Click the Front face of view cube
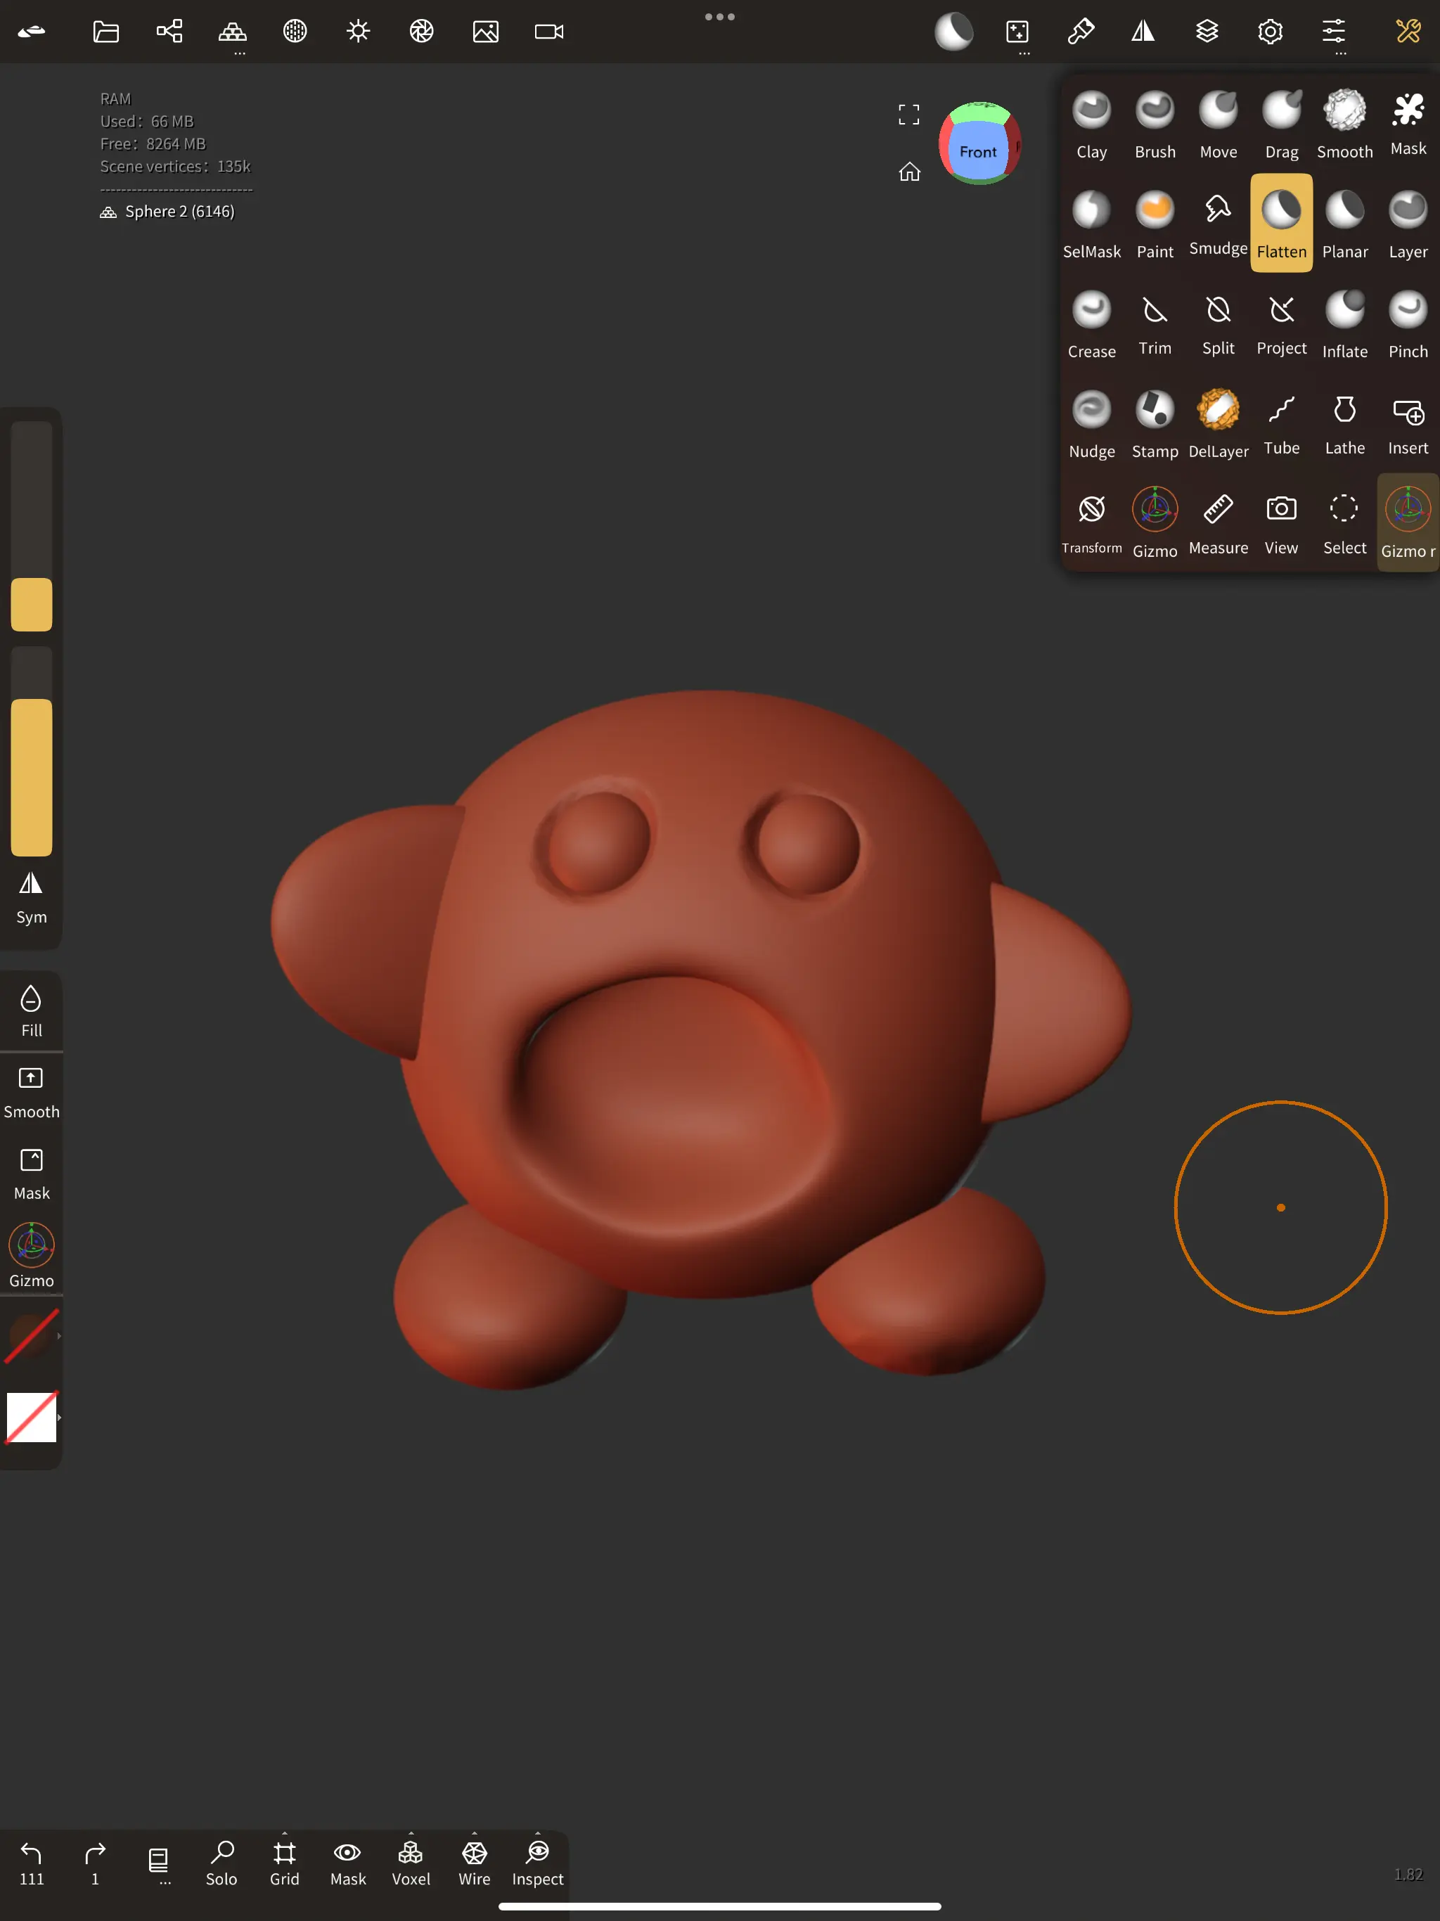Screen dimensions: 1440x1921 coord(978,151)
